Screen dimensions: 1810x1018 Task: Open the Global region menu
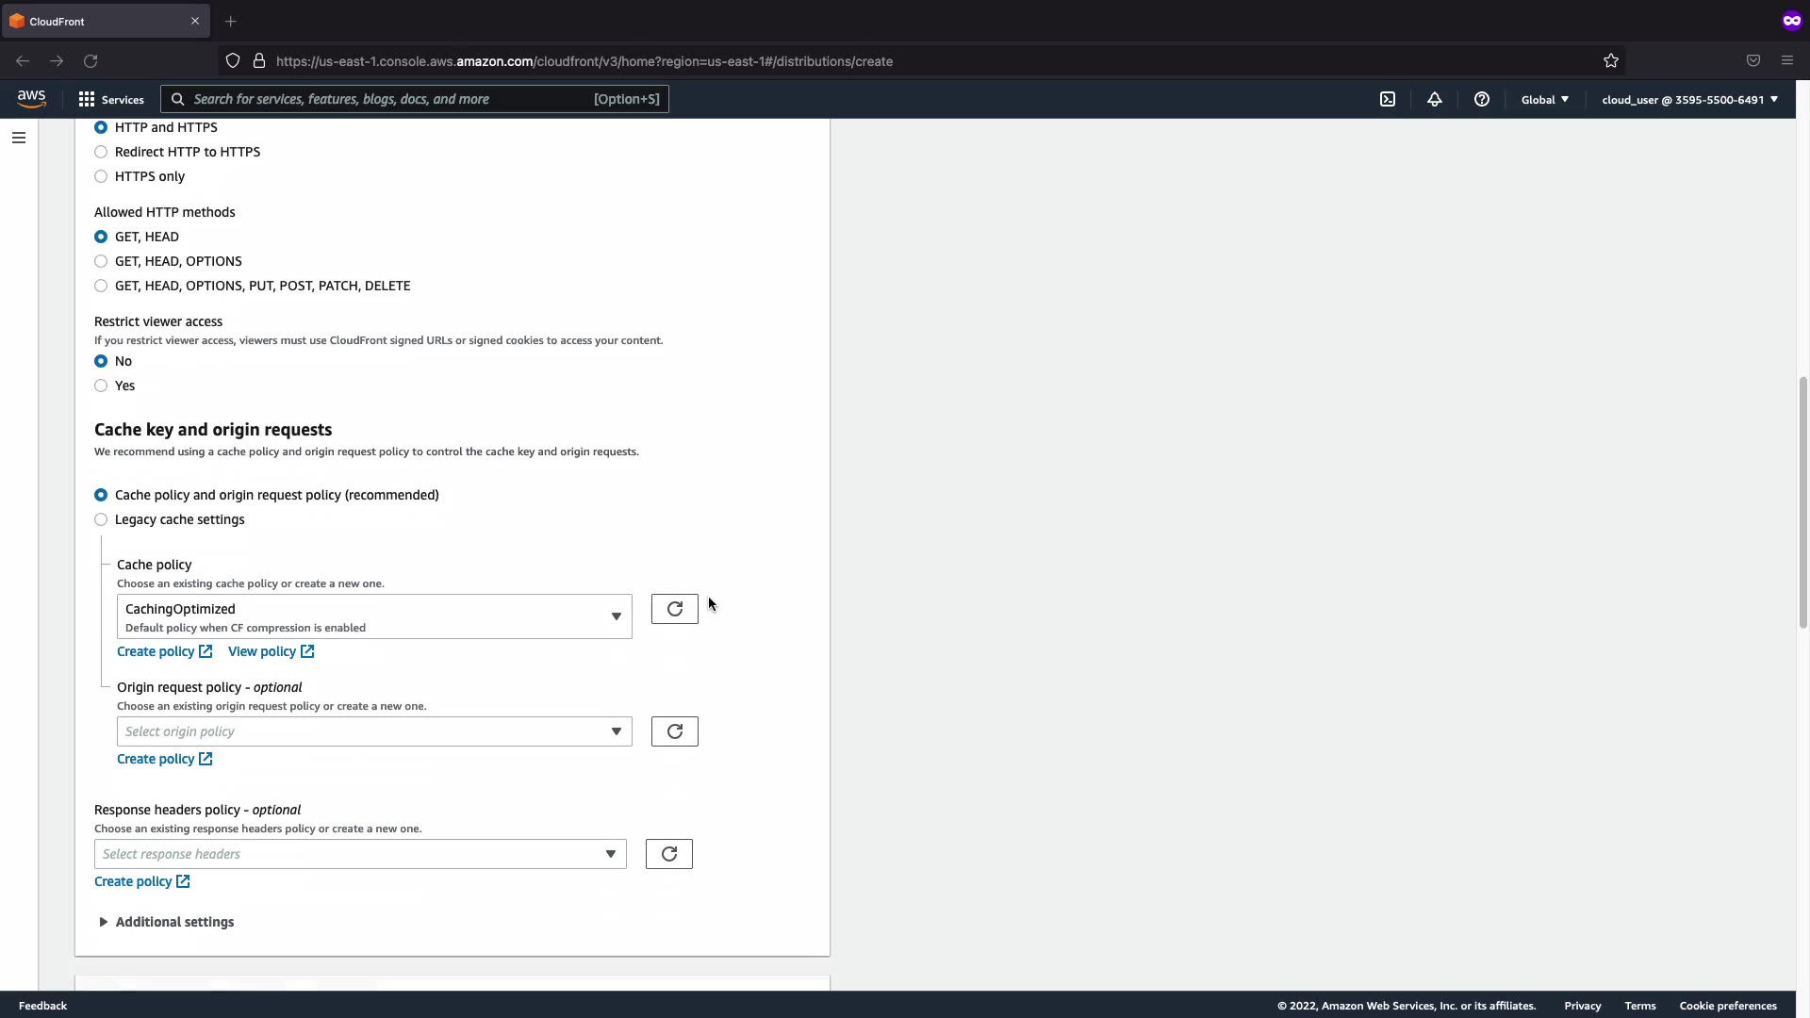pyautogui.click(x=1544, y=99)
